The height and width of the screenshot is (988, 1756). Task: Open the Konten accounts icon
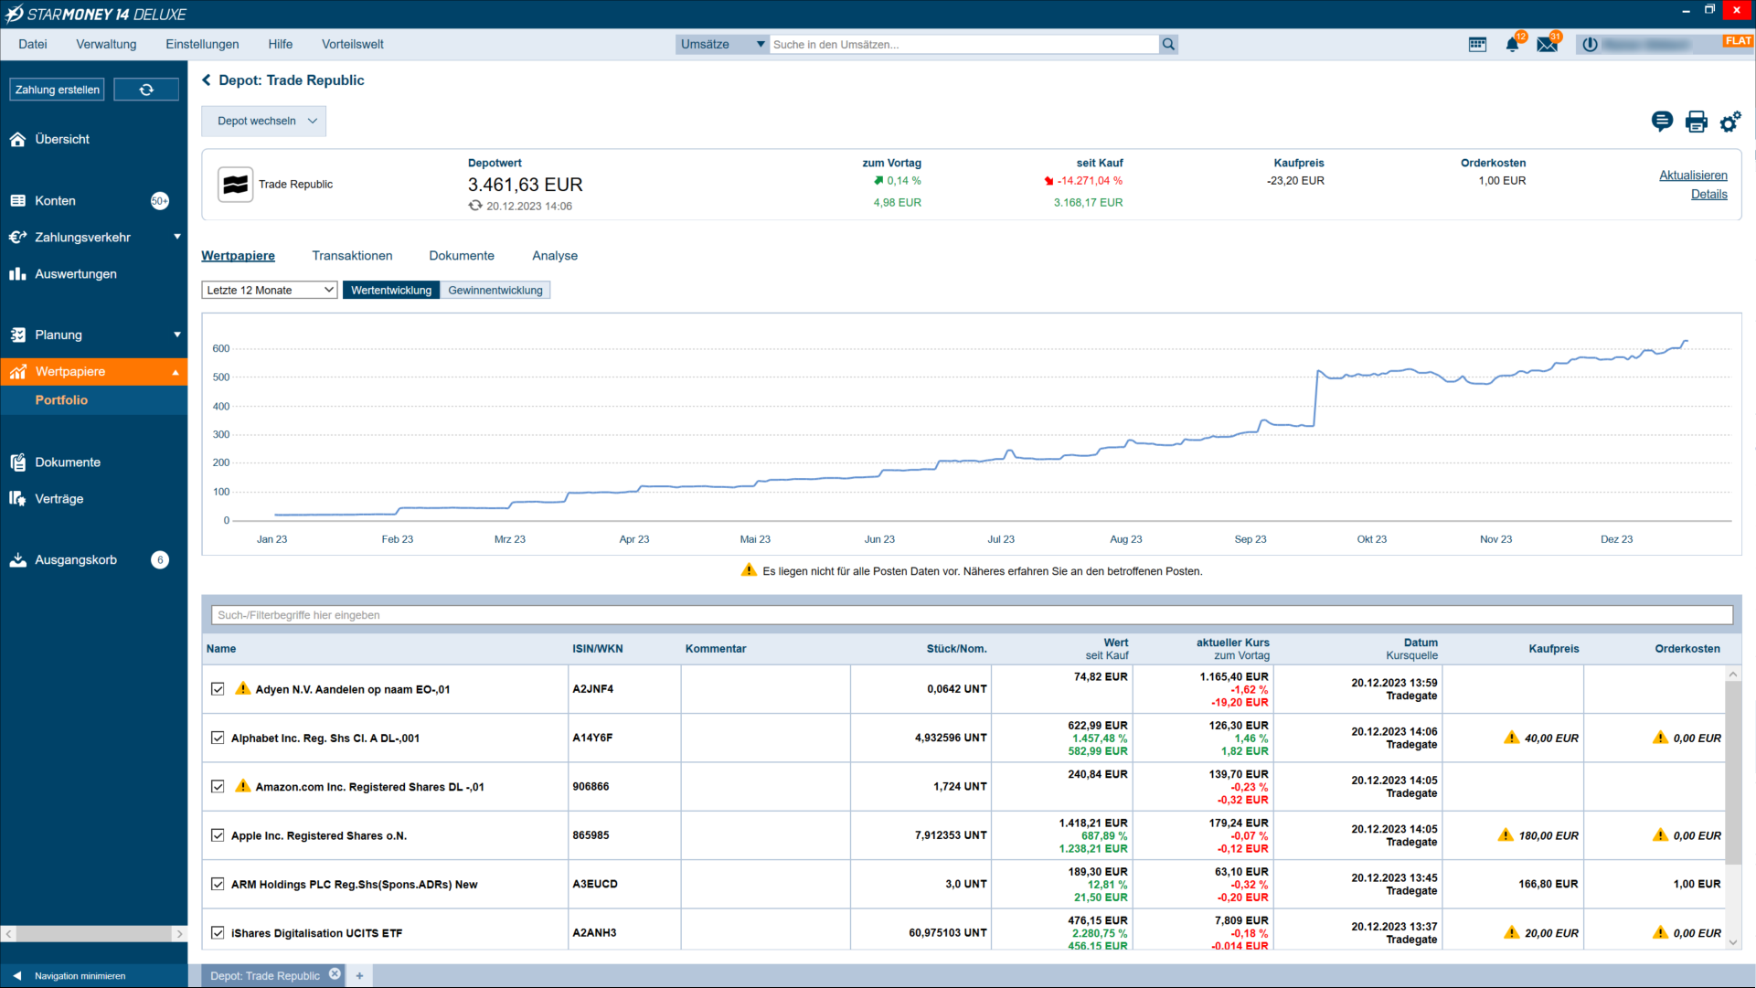(x=17, y=200)
